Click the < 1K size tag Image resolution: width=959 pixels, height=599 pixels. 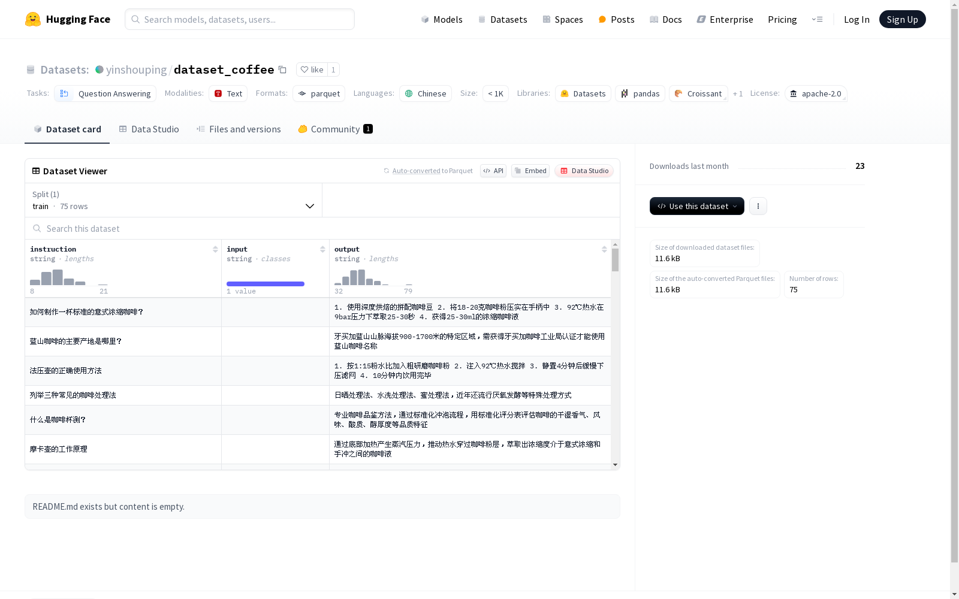coord(496,93)
